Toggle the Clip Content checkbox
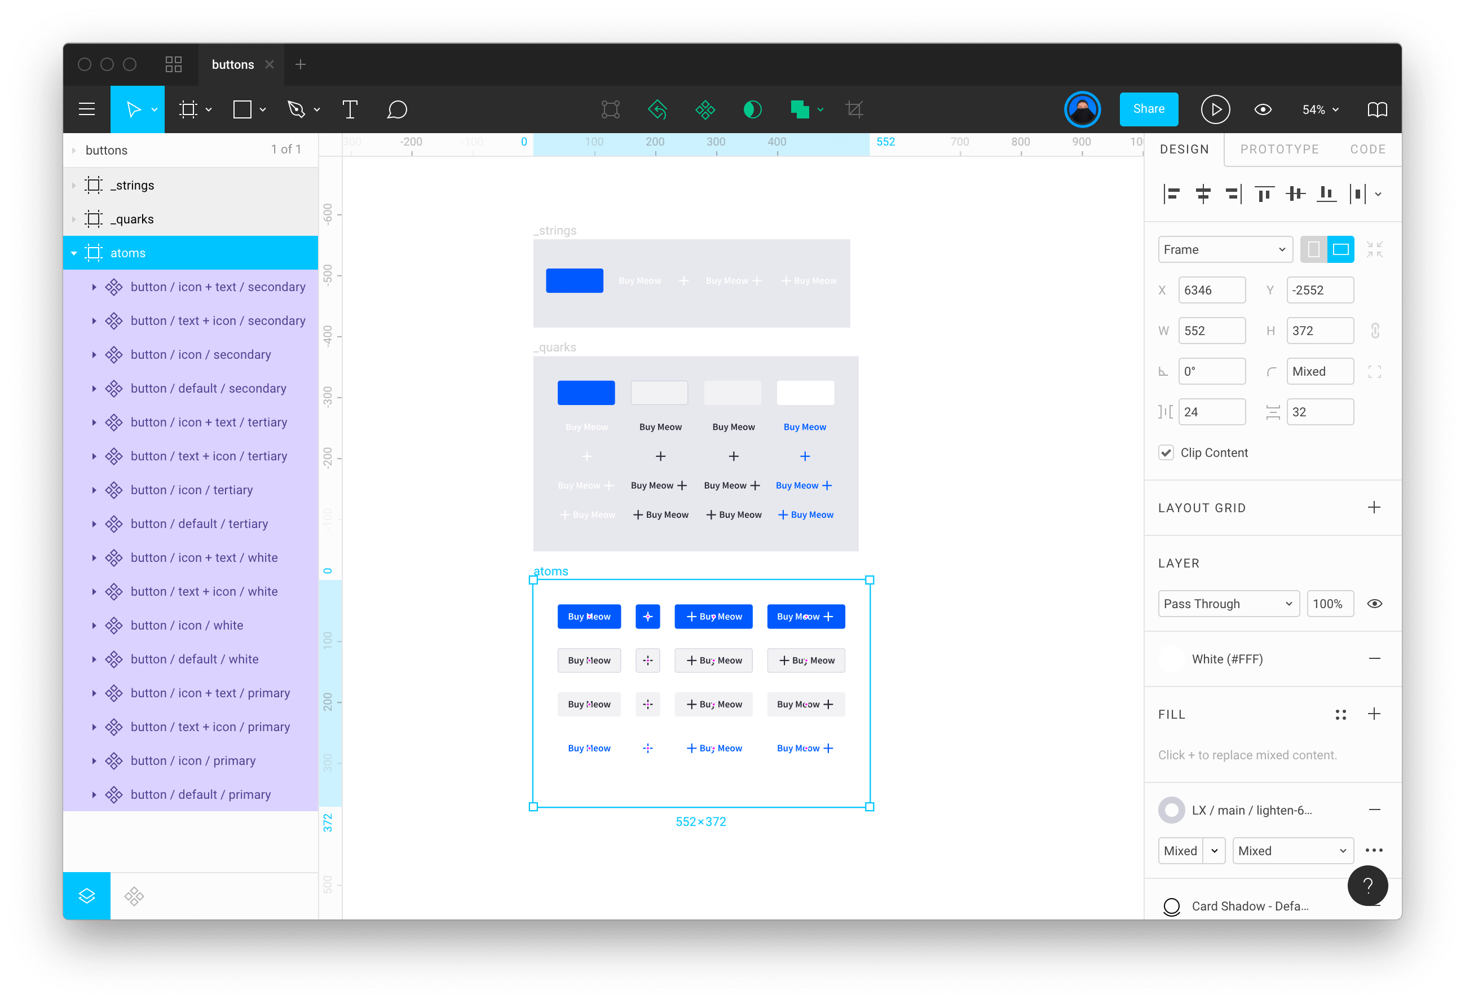The image size is (1465, 1003). point(1166,453)
